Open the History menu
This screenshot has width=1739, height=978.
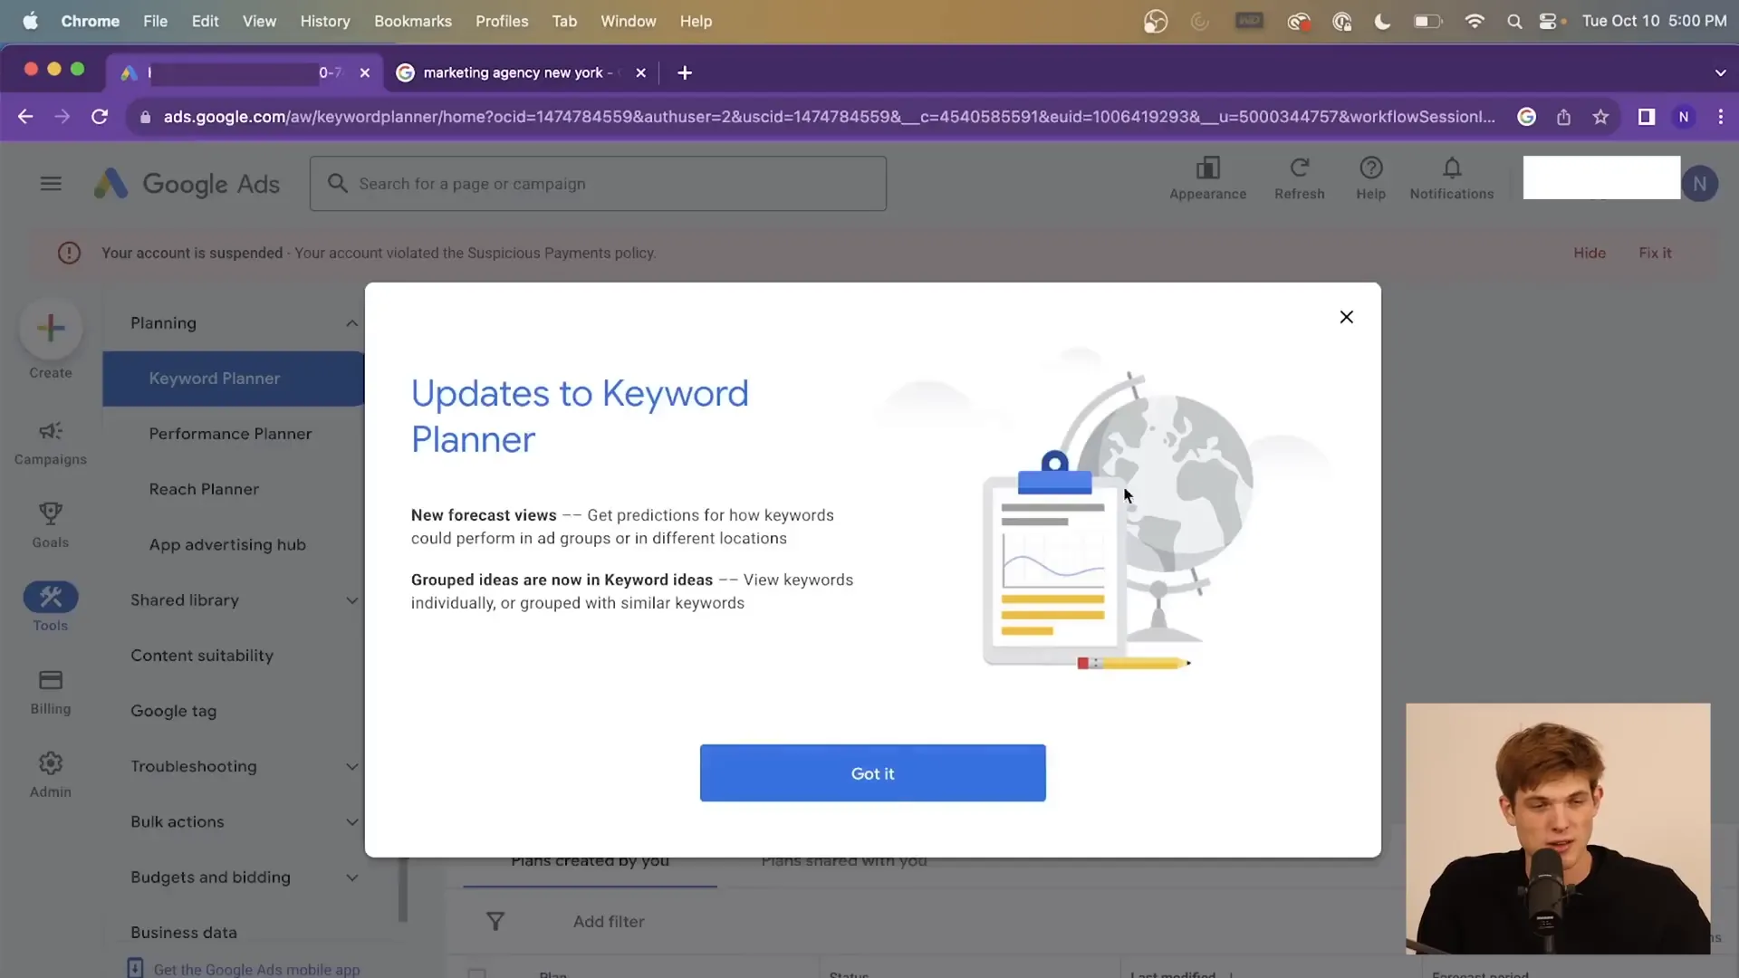324,21
